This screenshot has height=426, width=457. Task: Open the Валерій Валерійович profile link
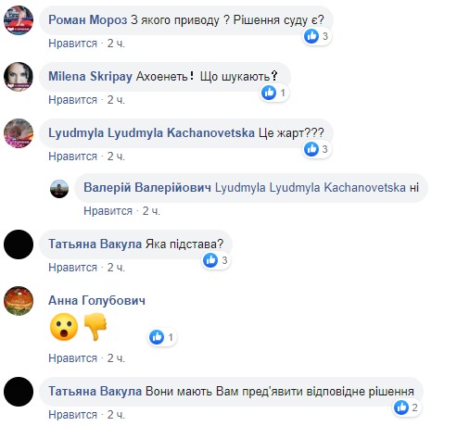(147, 187)
